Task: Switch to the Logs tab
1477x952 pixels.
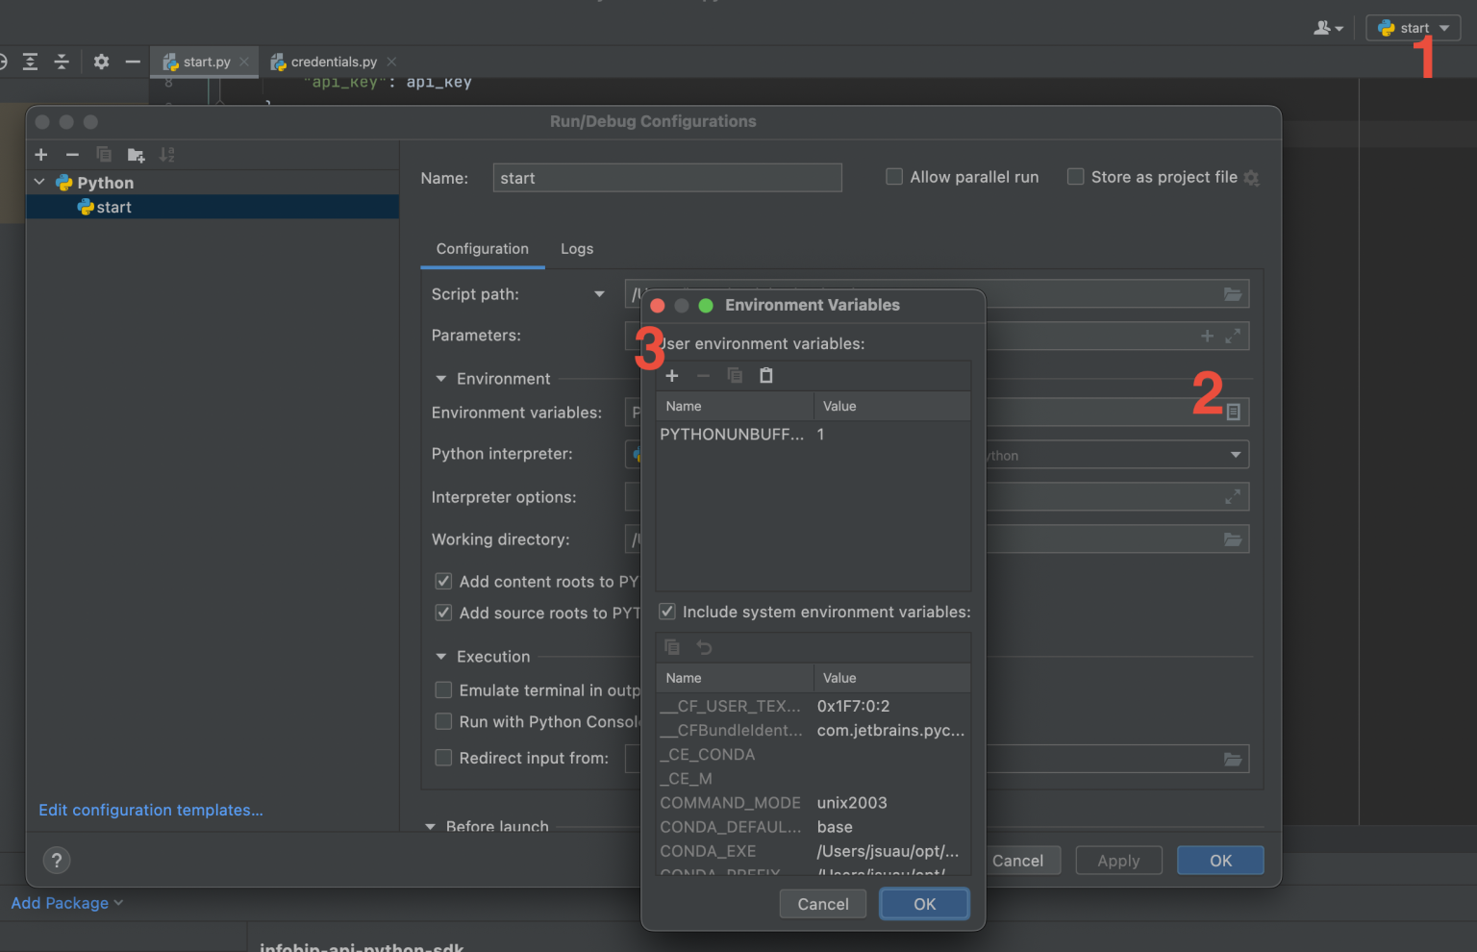Action: click(x=577, y=249)
